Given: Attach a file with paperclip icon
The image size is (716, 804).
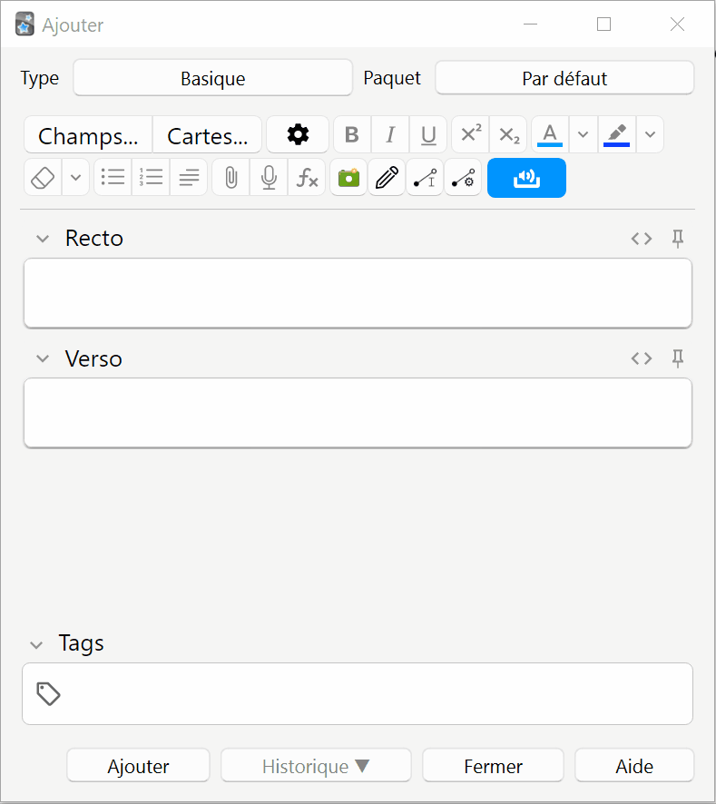Looking at the screenshot, I should [230, 178].
